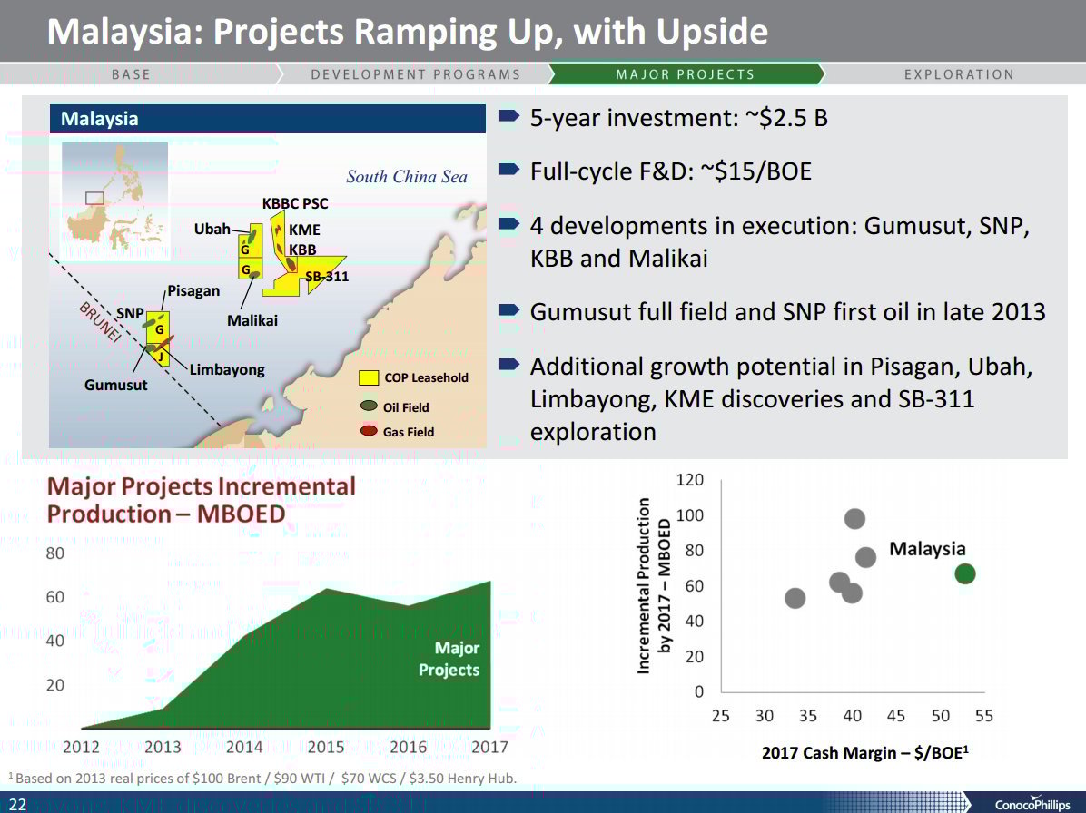
Task: Click the highest gray scatter point near 100
Action: pyautogui.click(x=854, y=519)
